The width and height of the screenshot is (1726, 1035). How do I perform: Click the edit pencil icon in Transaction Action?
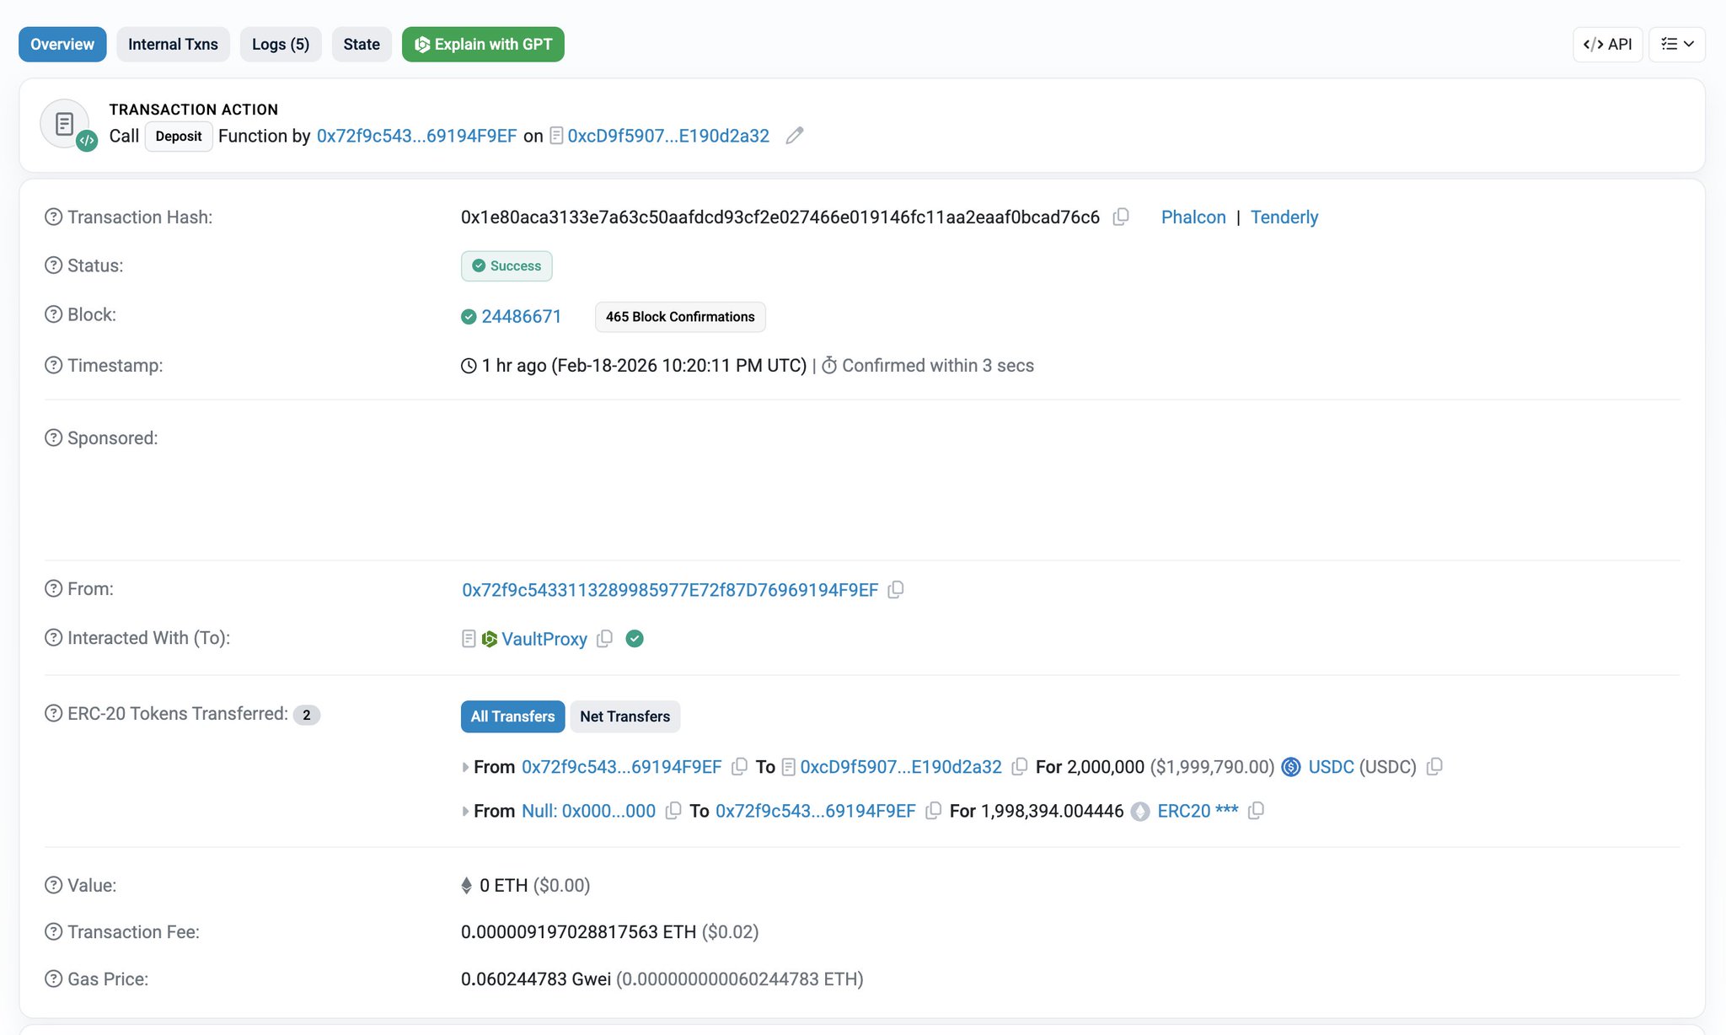(794, 136)
